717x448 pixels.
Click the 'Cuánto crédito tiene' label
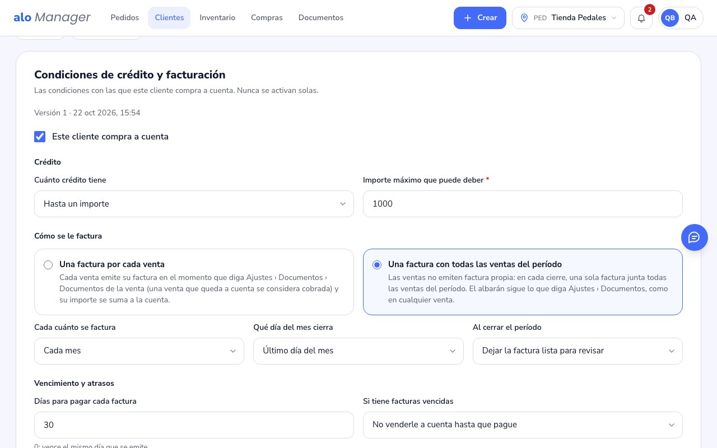70,180
